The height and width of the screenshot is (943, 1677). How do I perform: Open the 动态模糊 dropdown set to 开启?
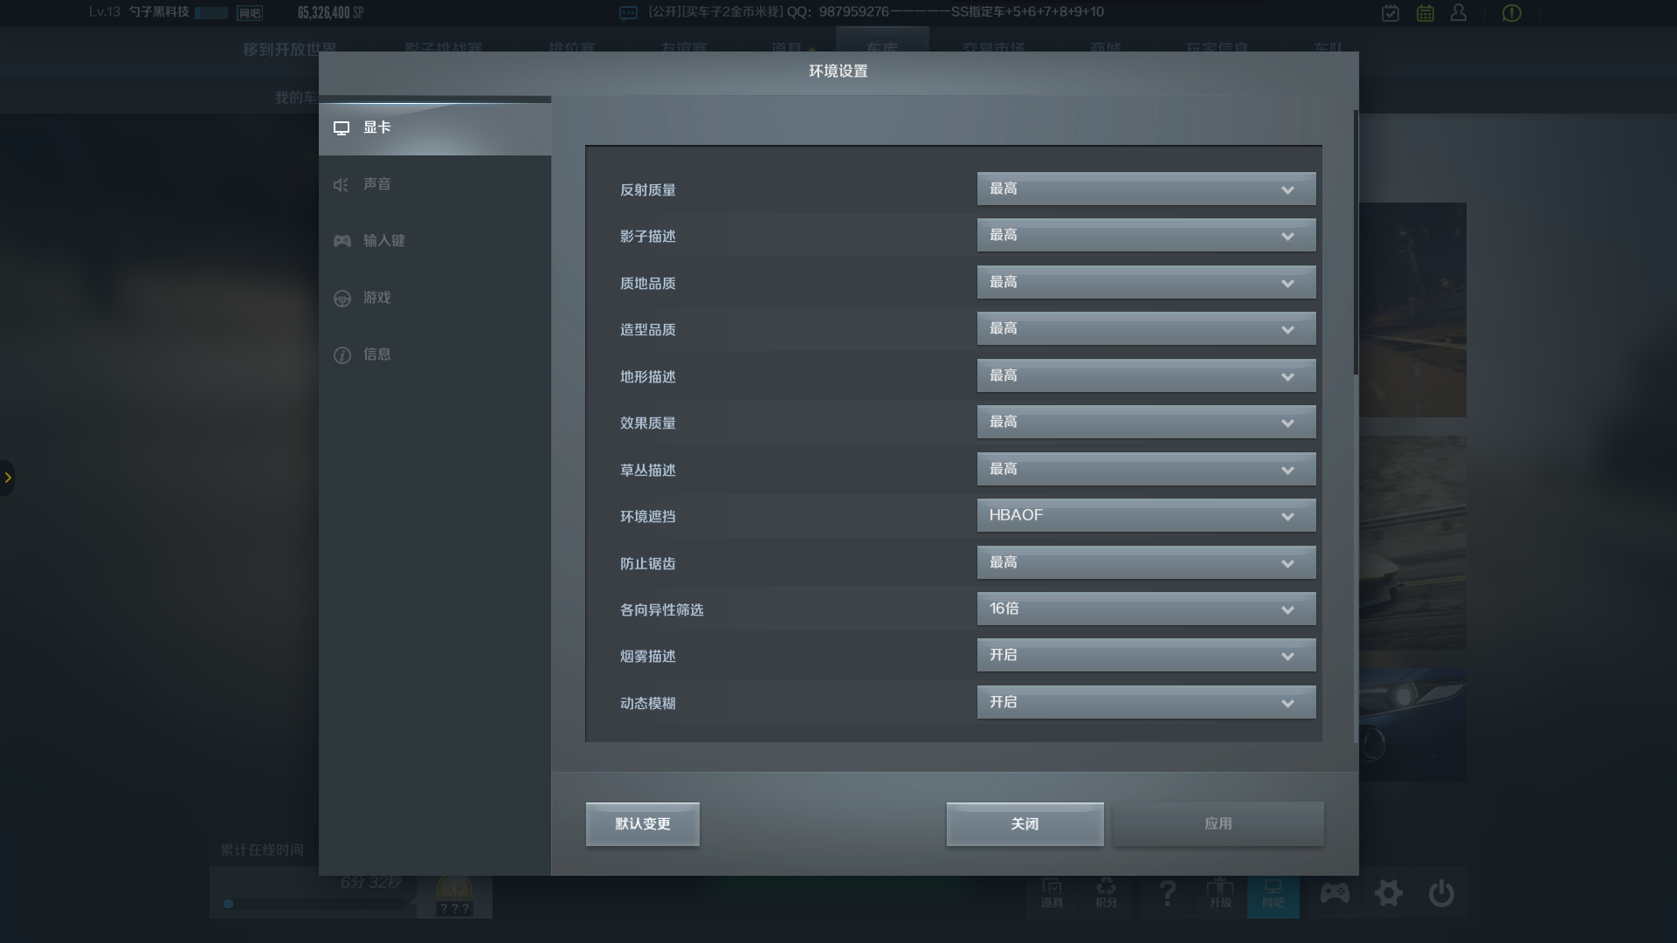point(1146,703)
